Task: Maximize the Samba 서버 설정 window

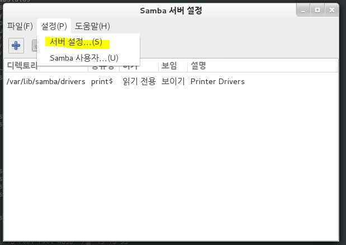Action: click(317, 10)
